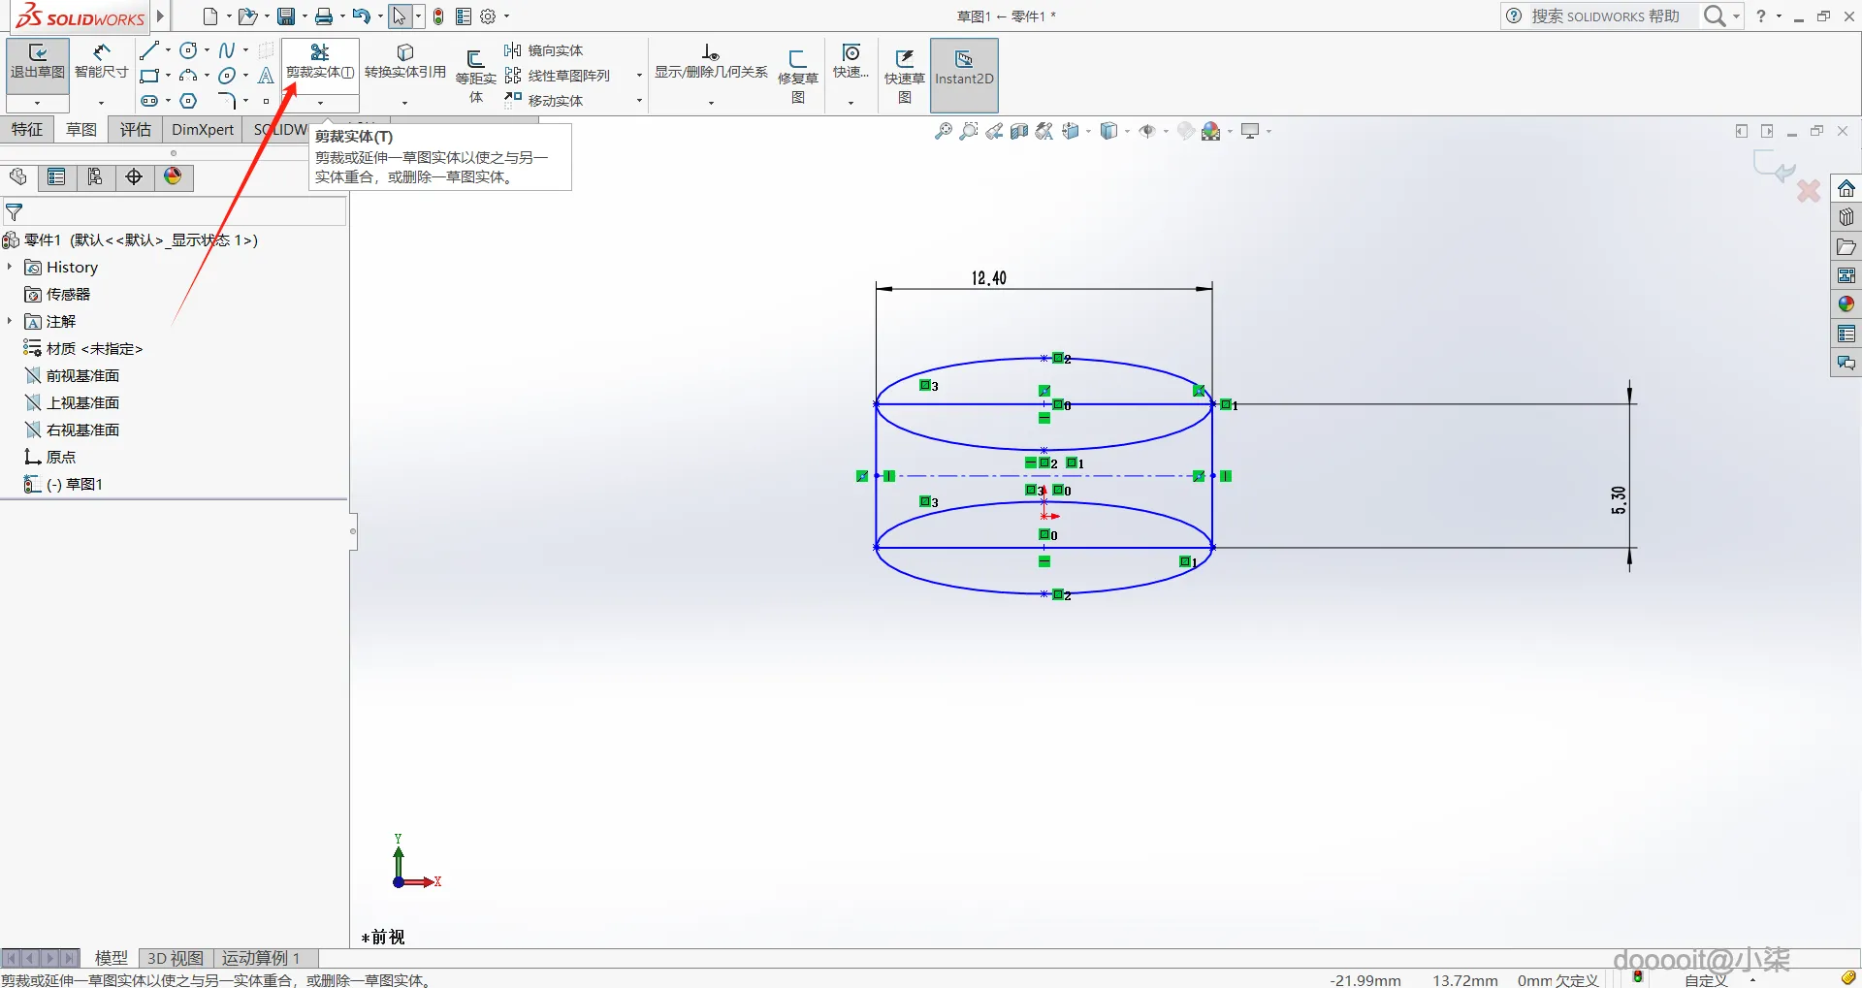Click the Undo icon
The width and height of the screenshot is (1862, 988).
(361, 16)
